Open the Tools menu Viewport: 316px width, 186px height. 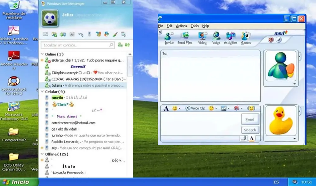pos(195,26)
